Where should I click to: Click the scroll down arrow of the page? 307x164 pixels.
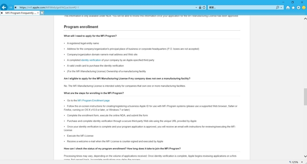click(305, 157)
